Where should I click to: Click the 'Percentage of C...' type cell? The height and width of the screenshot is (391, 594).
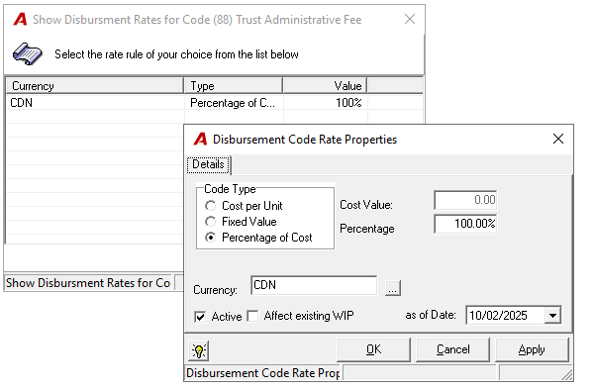(233, 103)
